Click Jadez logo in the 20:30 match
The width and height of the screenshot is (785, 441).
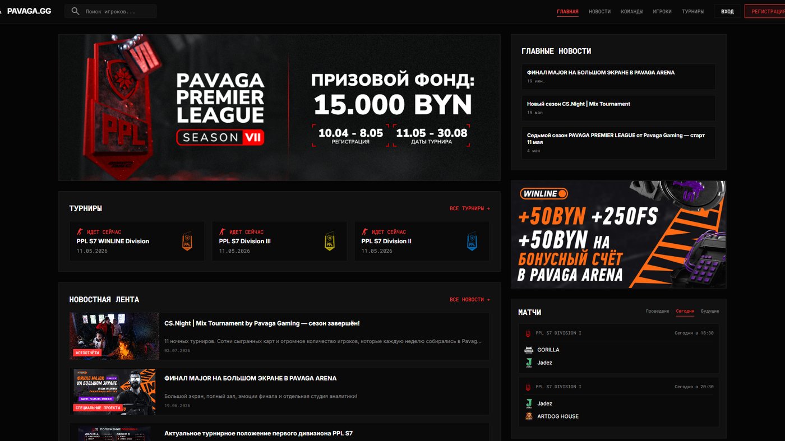529,403
